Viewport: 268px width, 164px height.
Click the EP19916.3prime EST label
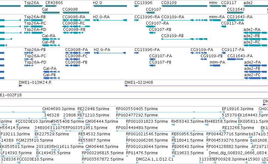238,109
